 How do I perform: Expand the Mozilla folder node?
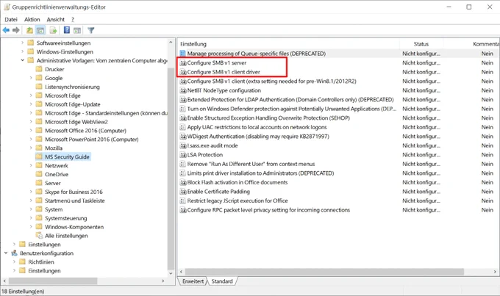[x=31, y=148]
